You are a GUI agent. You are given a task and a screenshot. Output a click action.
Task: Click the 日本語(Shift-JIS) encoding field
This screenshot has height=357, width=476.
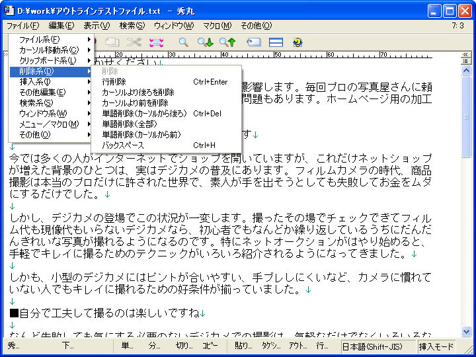pyautogui.click(x=378, y=346)
